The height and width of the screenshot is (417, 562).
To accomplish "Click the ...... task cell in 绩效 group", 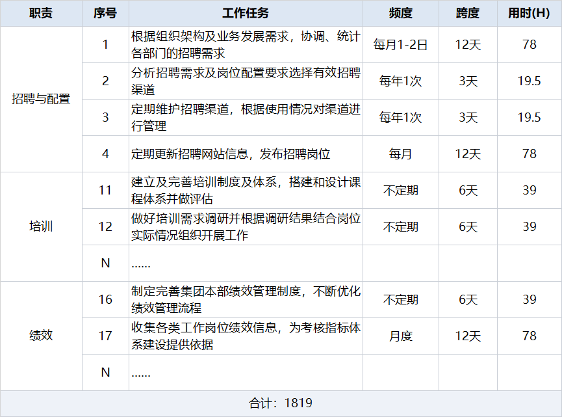I will (246, 373).
